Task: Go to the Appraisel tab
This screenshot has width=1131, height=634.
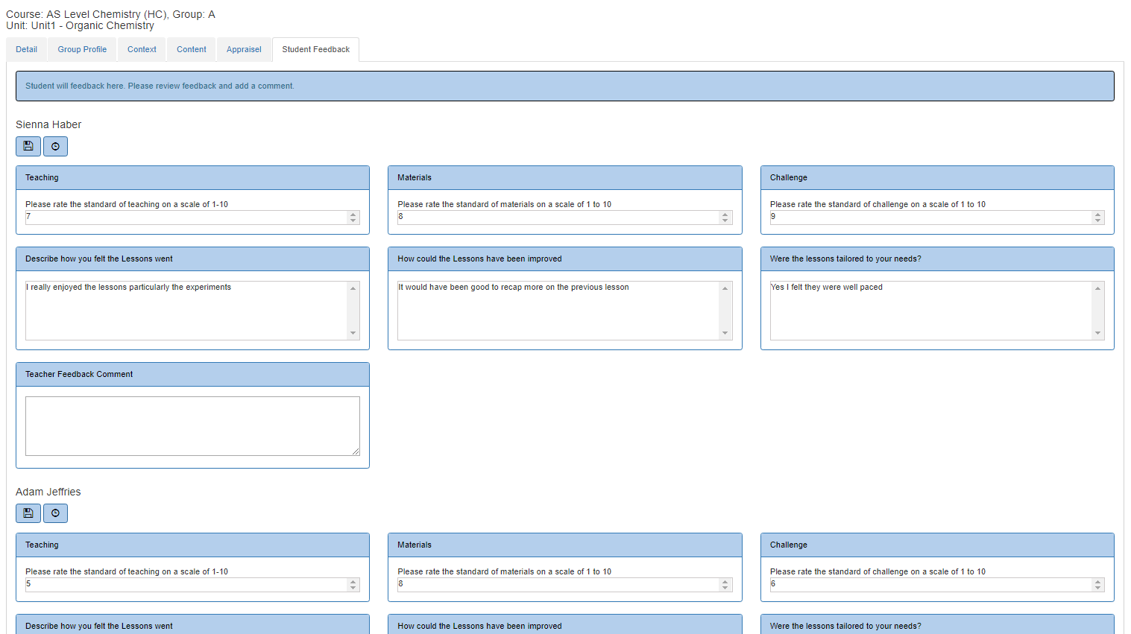Action: [244, 49]
